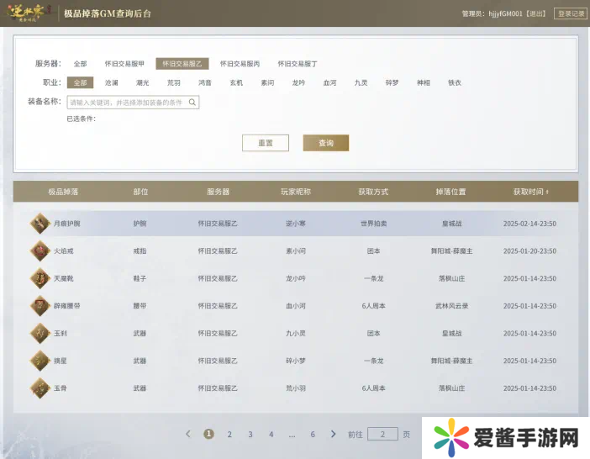Click the 武林风云录 drop location cell
Screen dimensions: 590x459
coord(451,306)
